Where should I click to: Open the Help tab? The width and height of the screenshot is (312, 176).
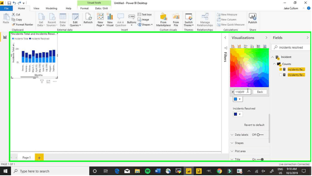click(69, 8)
